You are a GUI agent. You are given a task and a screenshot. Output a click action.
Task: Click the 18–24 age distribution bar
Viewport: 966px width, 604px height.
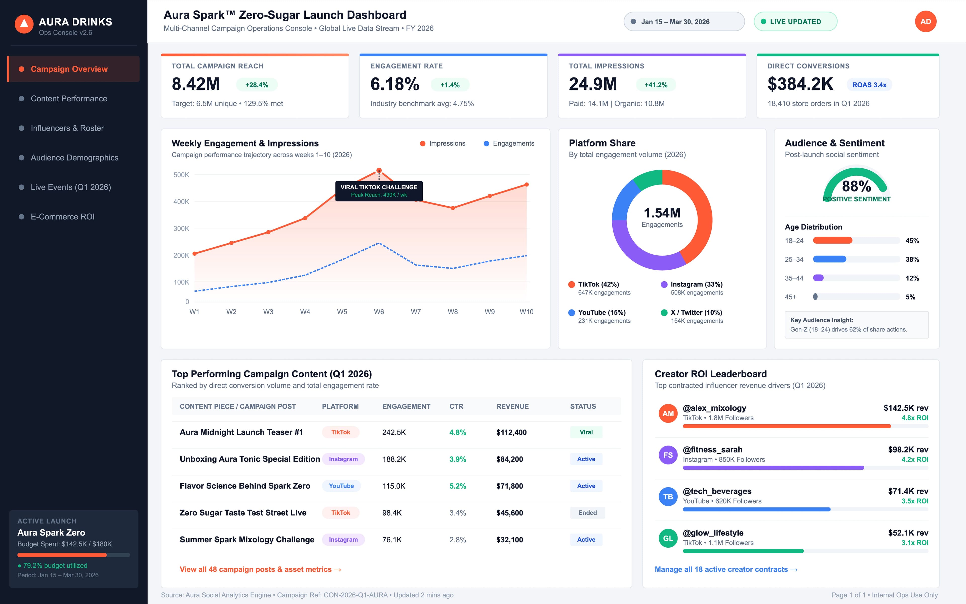coord(856,241)
